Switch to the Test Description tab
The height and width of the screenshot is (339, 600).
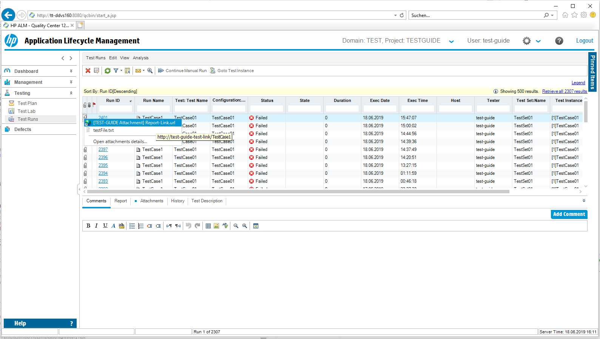click(207, 201)
